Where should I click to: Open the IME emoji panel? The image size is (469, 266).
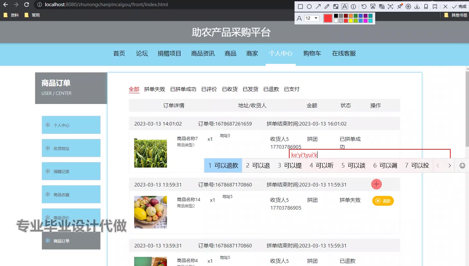(x=462, y=166)
